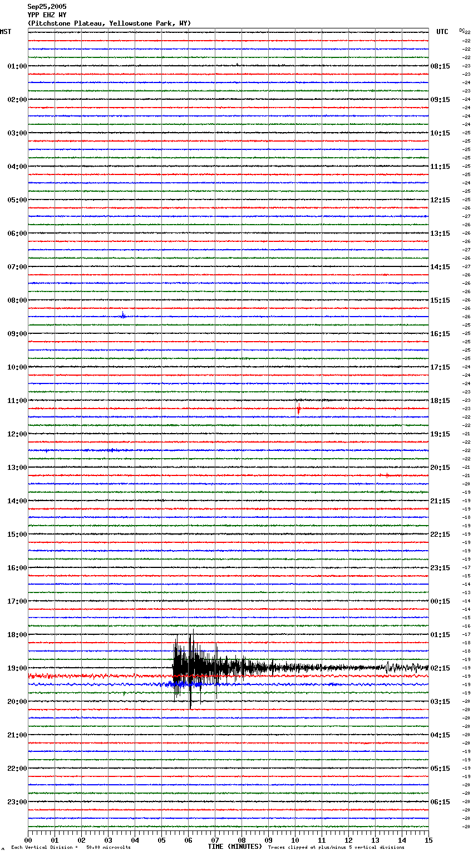Select the 16:00 MST time label
The width and height of the screenshot is (473, 855).
[x=17, y=568]
